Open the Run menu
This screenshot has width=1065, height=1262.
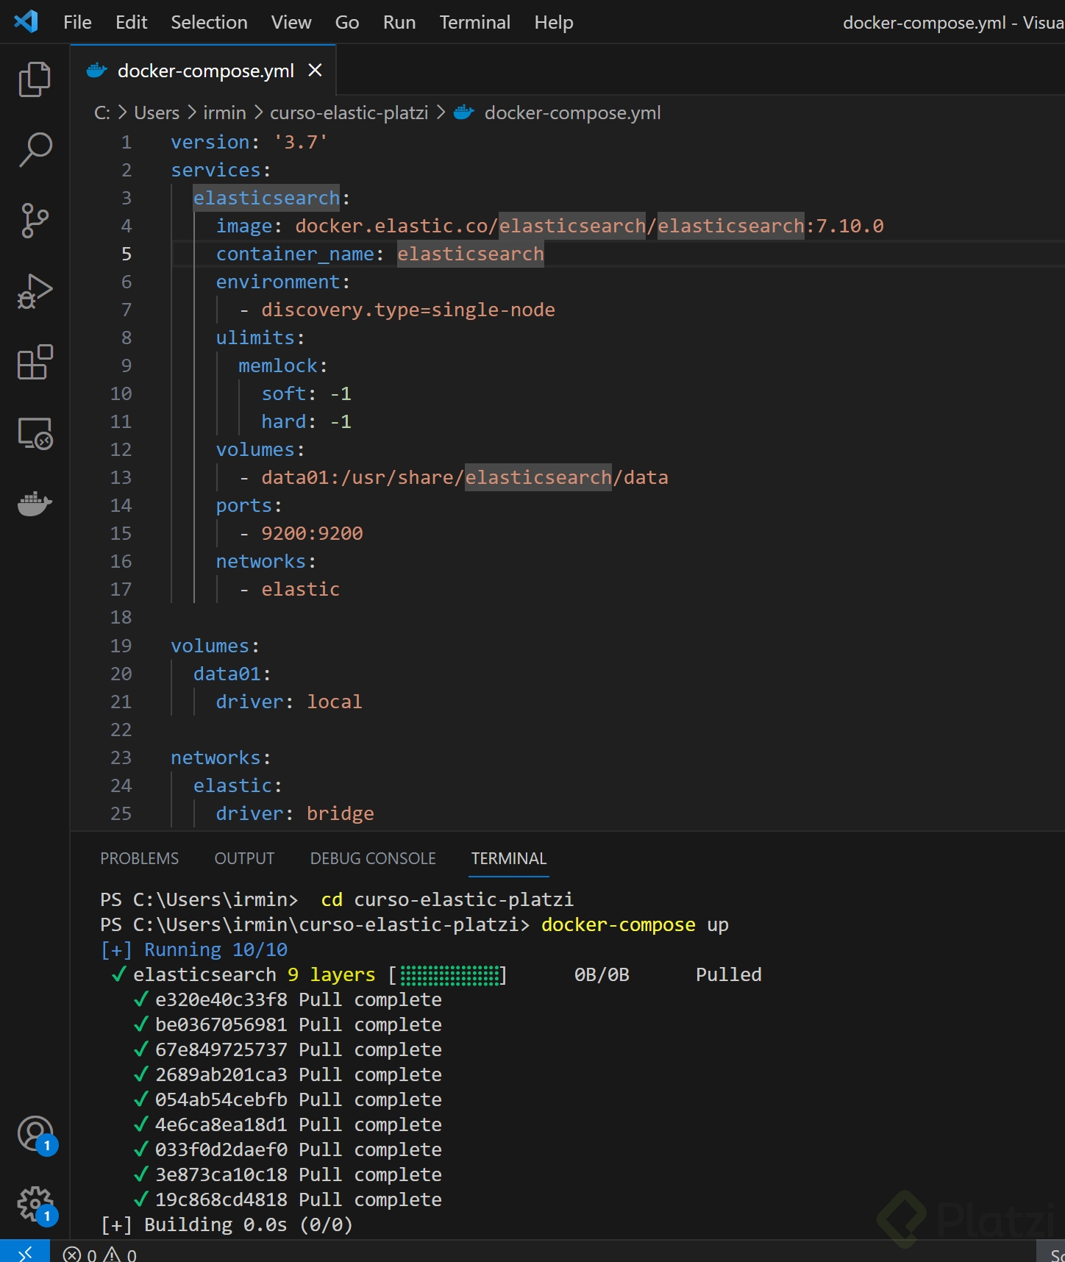click(x=399, y=22)
